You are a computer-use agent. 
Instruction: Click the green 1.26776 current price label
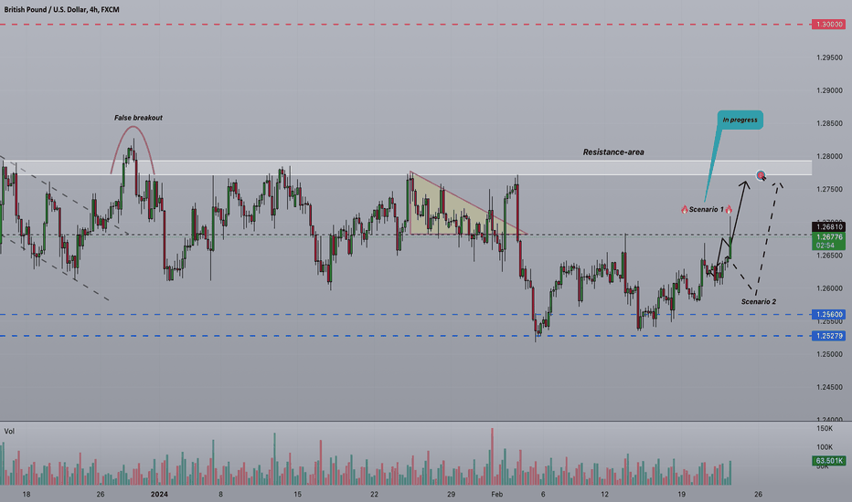click(x=828, y=241)
